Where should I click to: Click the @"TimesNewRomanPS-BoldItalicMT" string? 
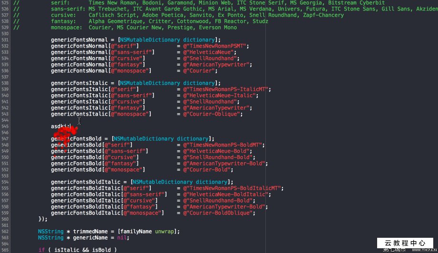(232, 188)
